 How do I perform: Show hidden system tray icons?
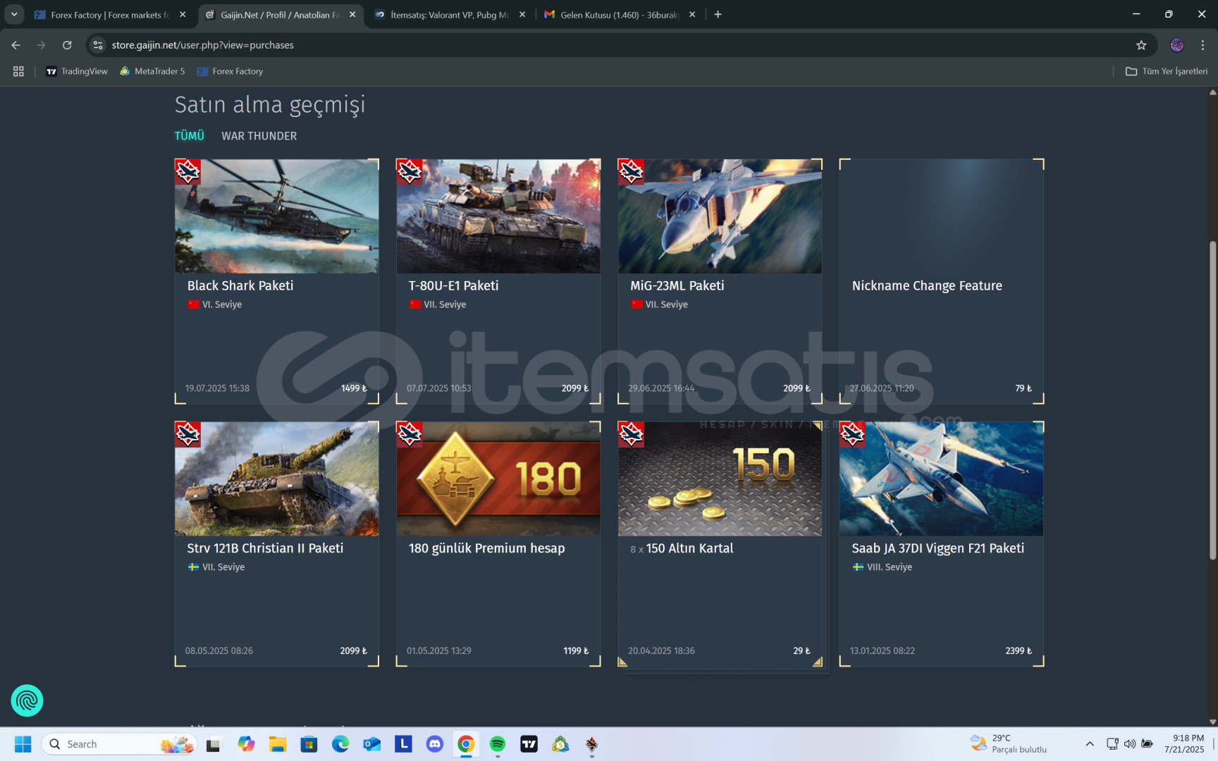(1090, 744)
